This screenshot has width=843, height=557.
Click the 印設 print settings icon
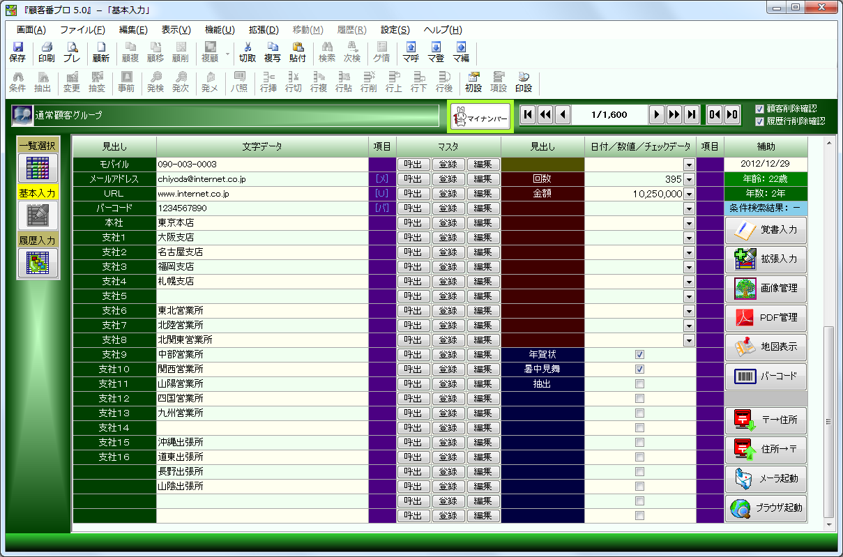(x=524, y=82)
